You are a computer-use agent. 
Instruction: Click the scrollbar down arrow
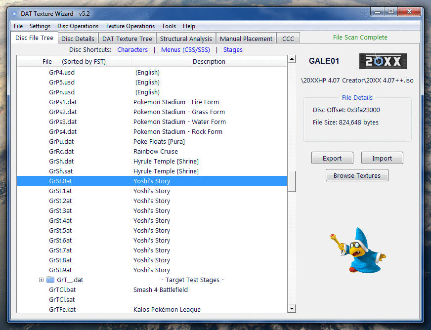(292, 309)
